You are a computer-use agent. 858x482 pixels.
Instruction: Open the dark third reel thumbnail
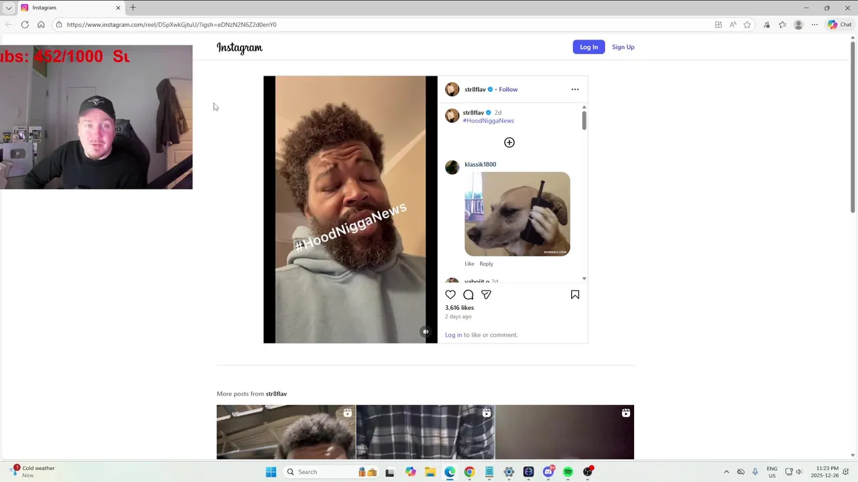(564, 432)
